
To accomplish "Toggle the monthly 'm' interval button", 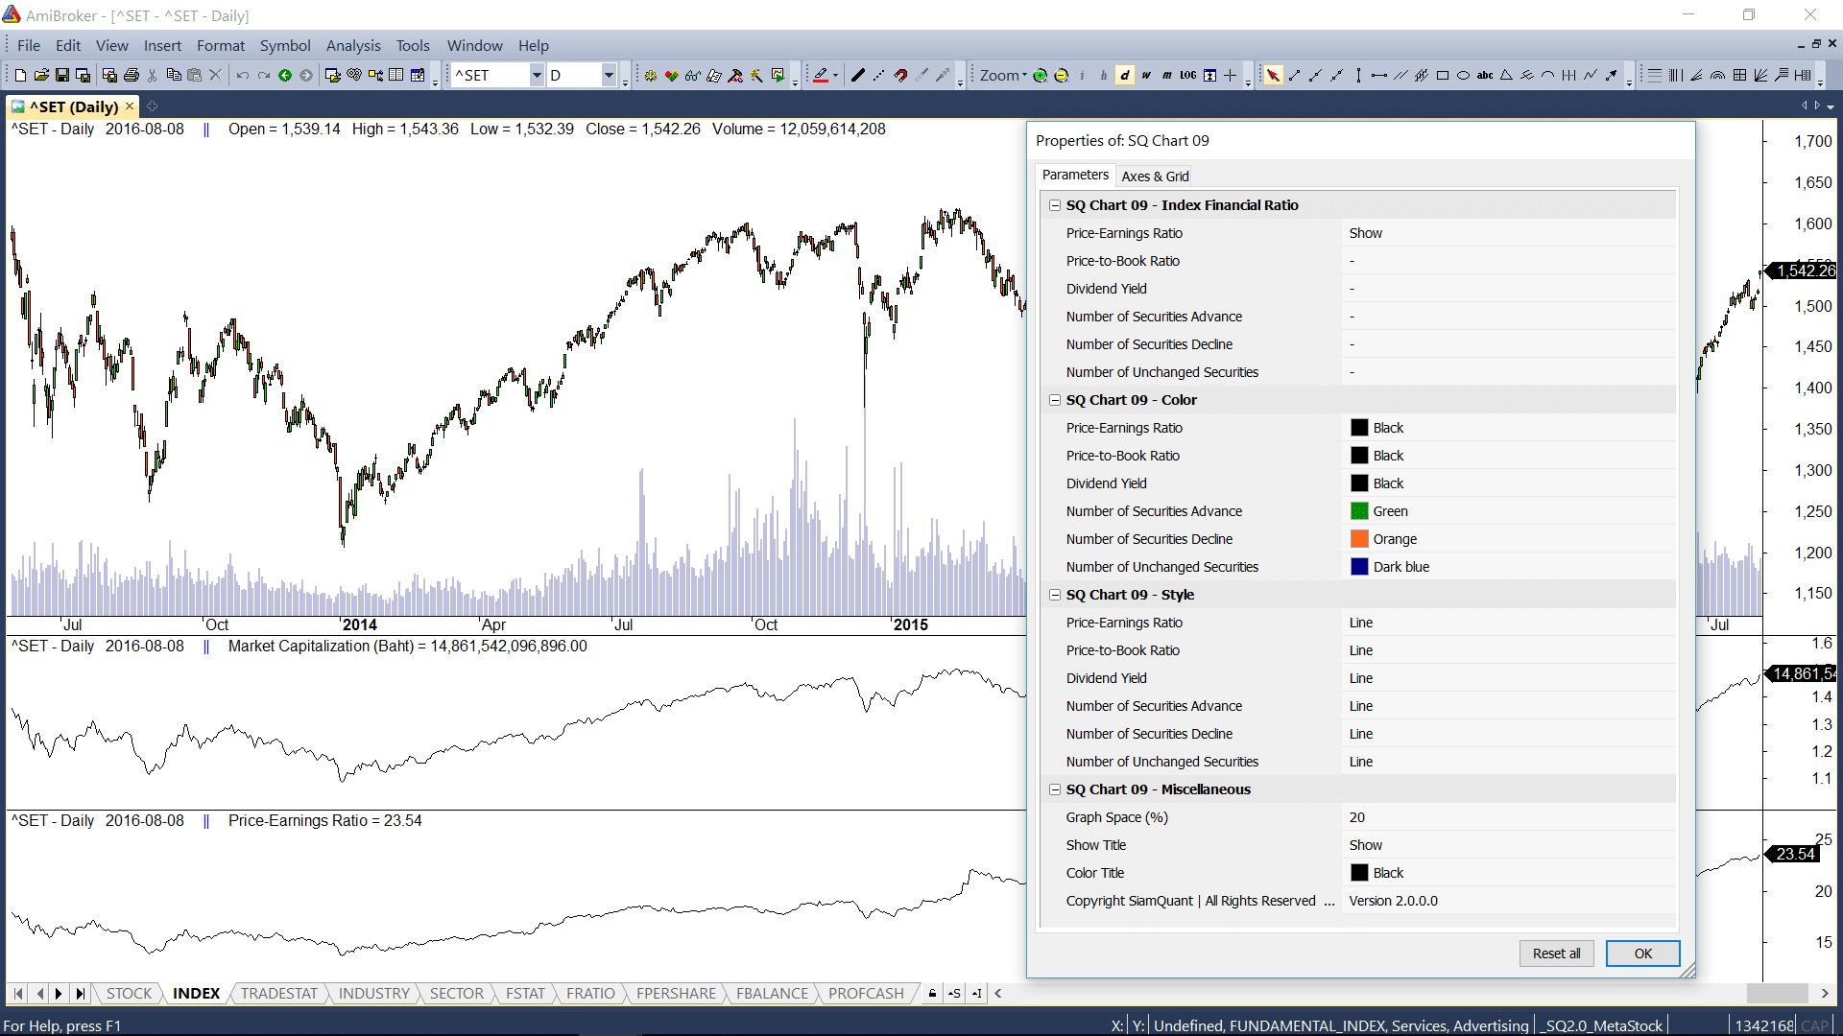I will tap(1167, 75).
